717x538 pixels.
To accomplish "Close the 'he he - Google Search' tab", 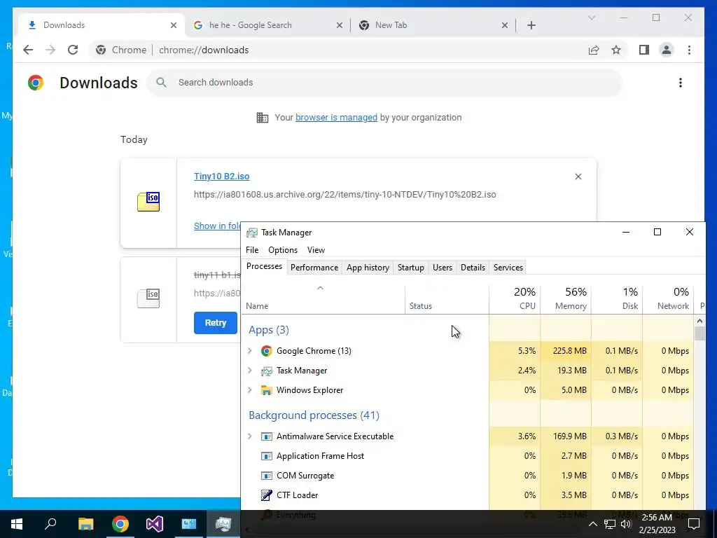I will pyautogui.click(x=340, y=25).
